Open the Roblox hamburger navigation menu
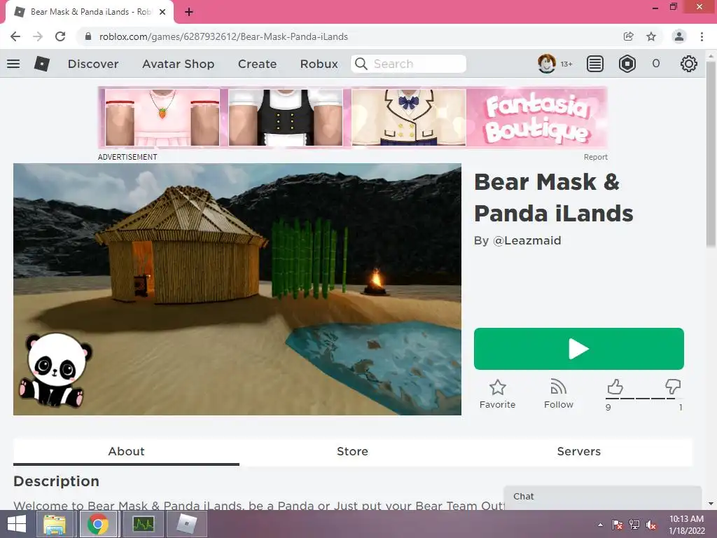Viewport: 717px width, 538px height. coord(13,64)
